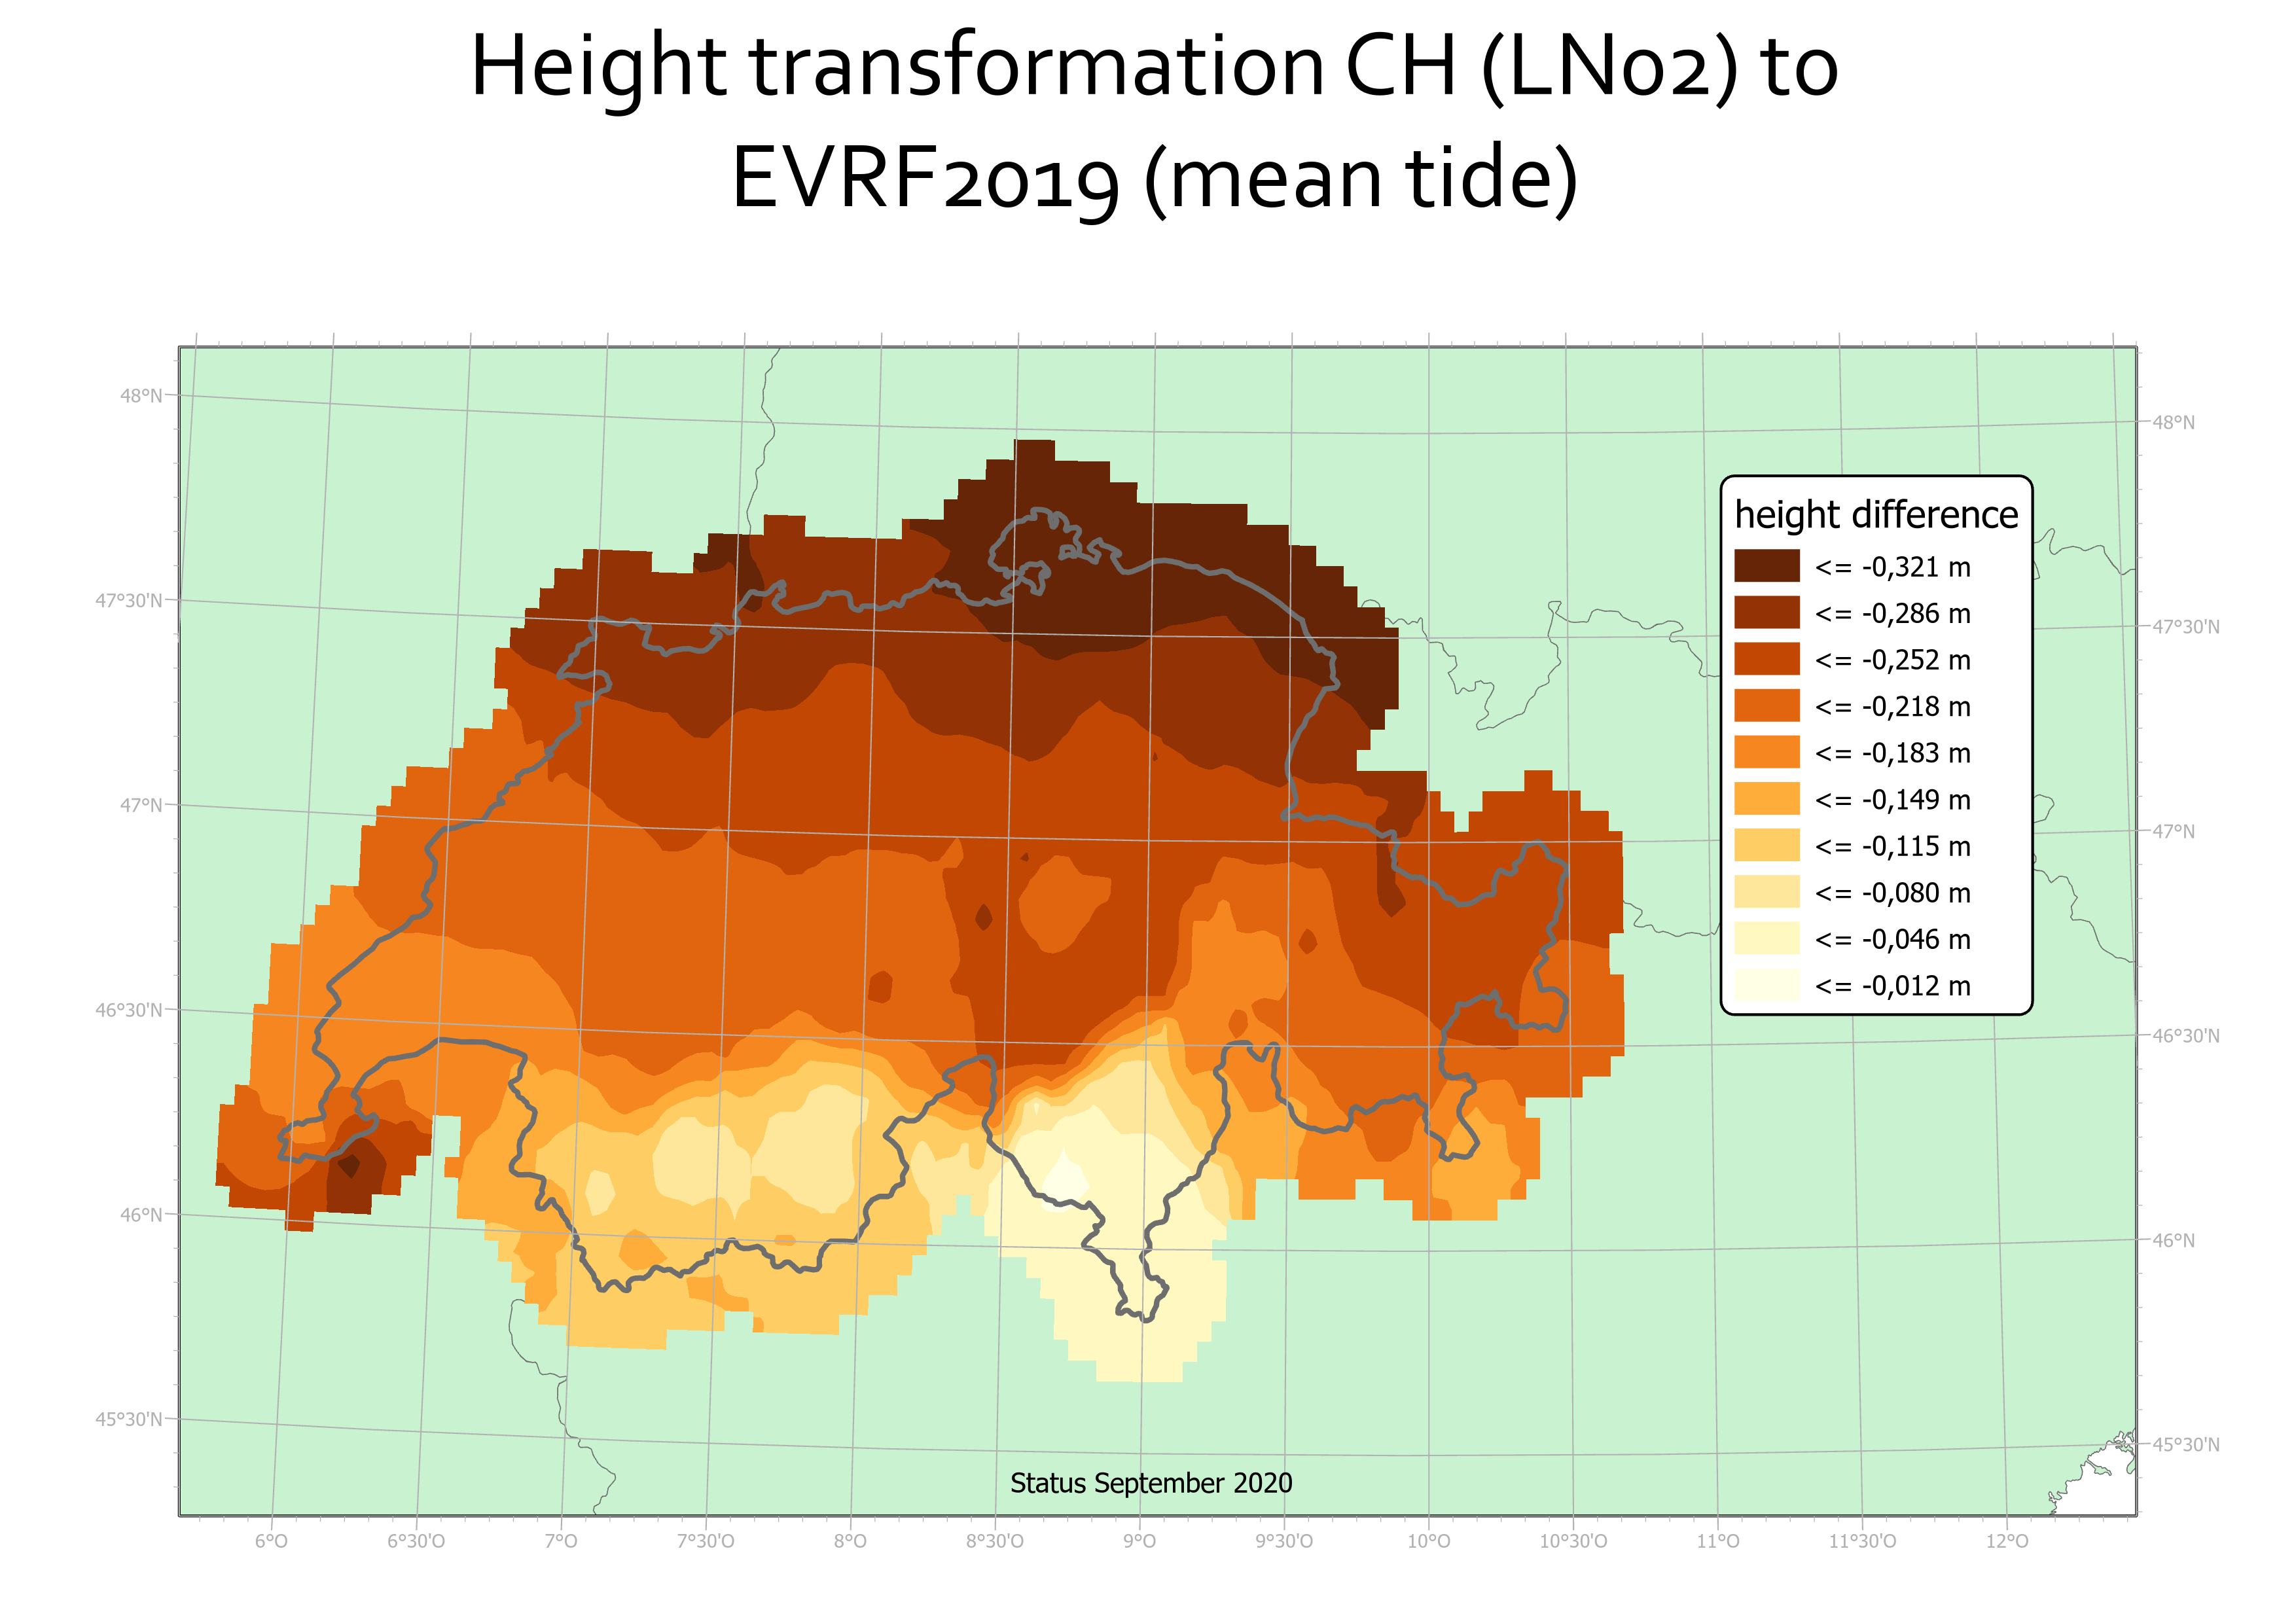Click the right axis label 46°30'N
Viewport: 2296px width, 1623px height.
point(2186,1036)
